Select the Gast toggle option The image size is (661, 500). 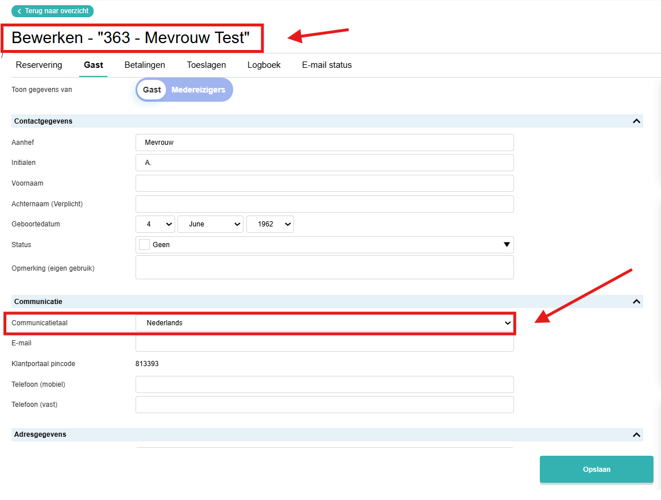point(152,90)
